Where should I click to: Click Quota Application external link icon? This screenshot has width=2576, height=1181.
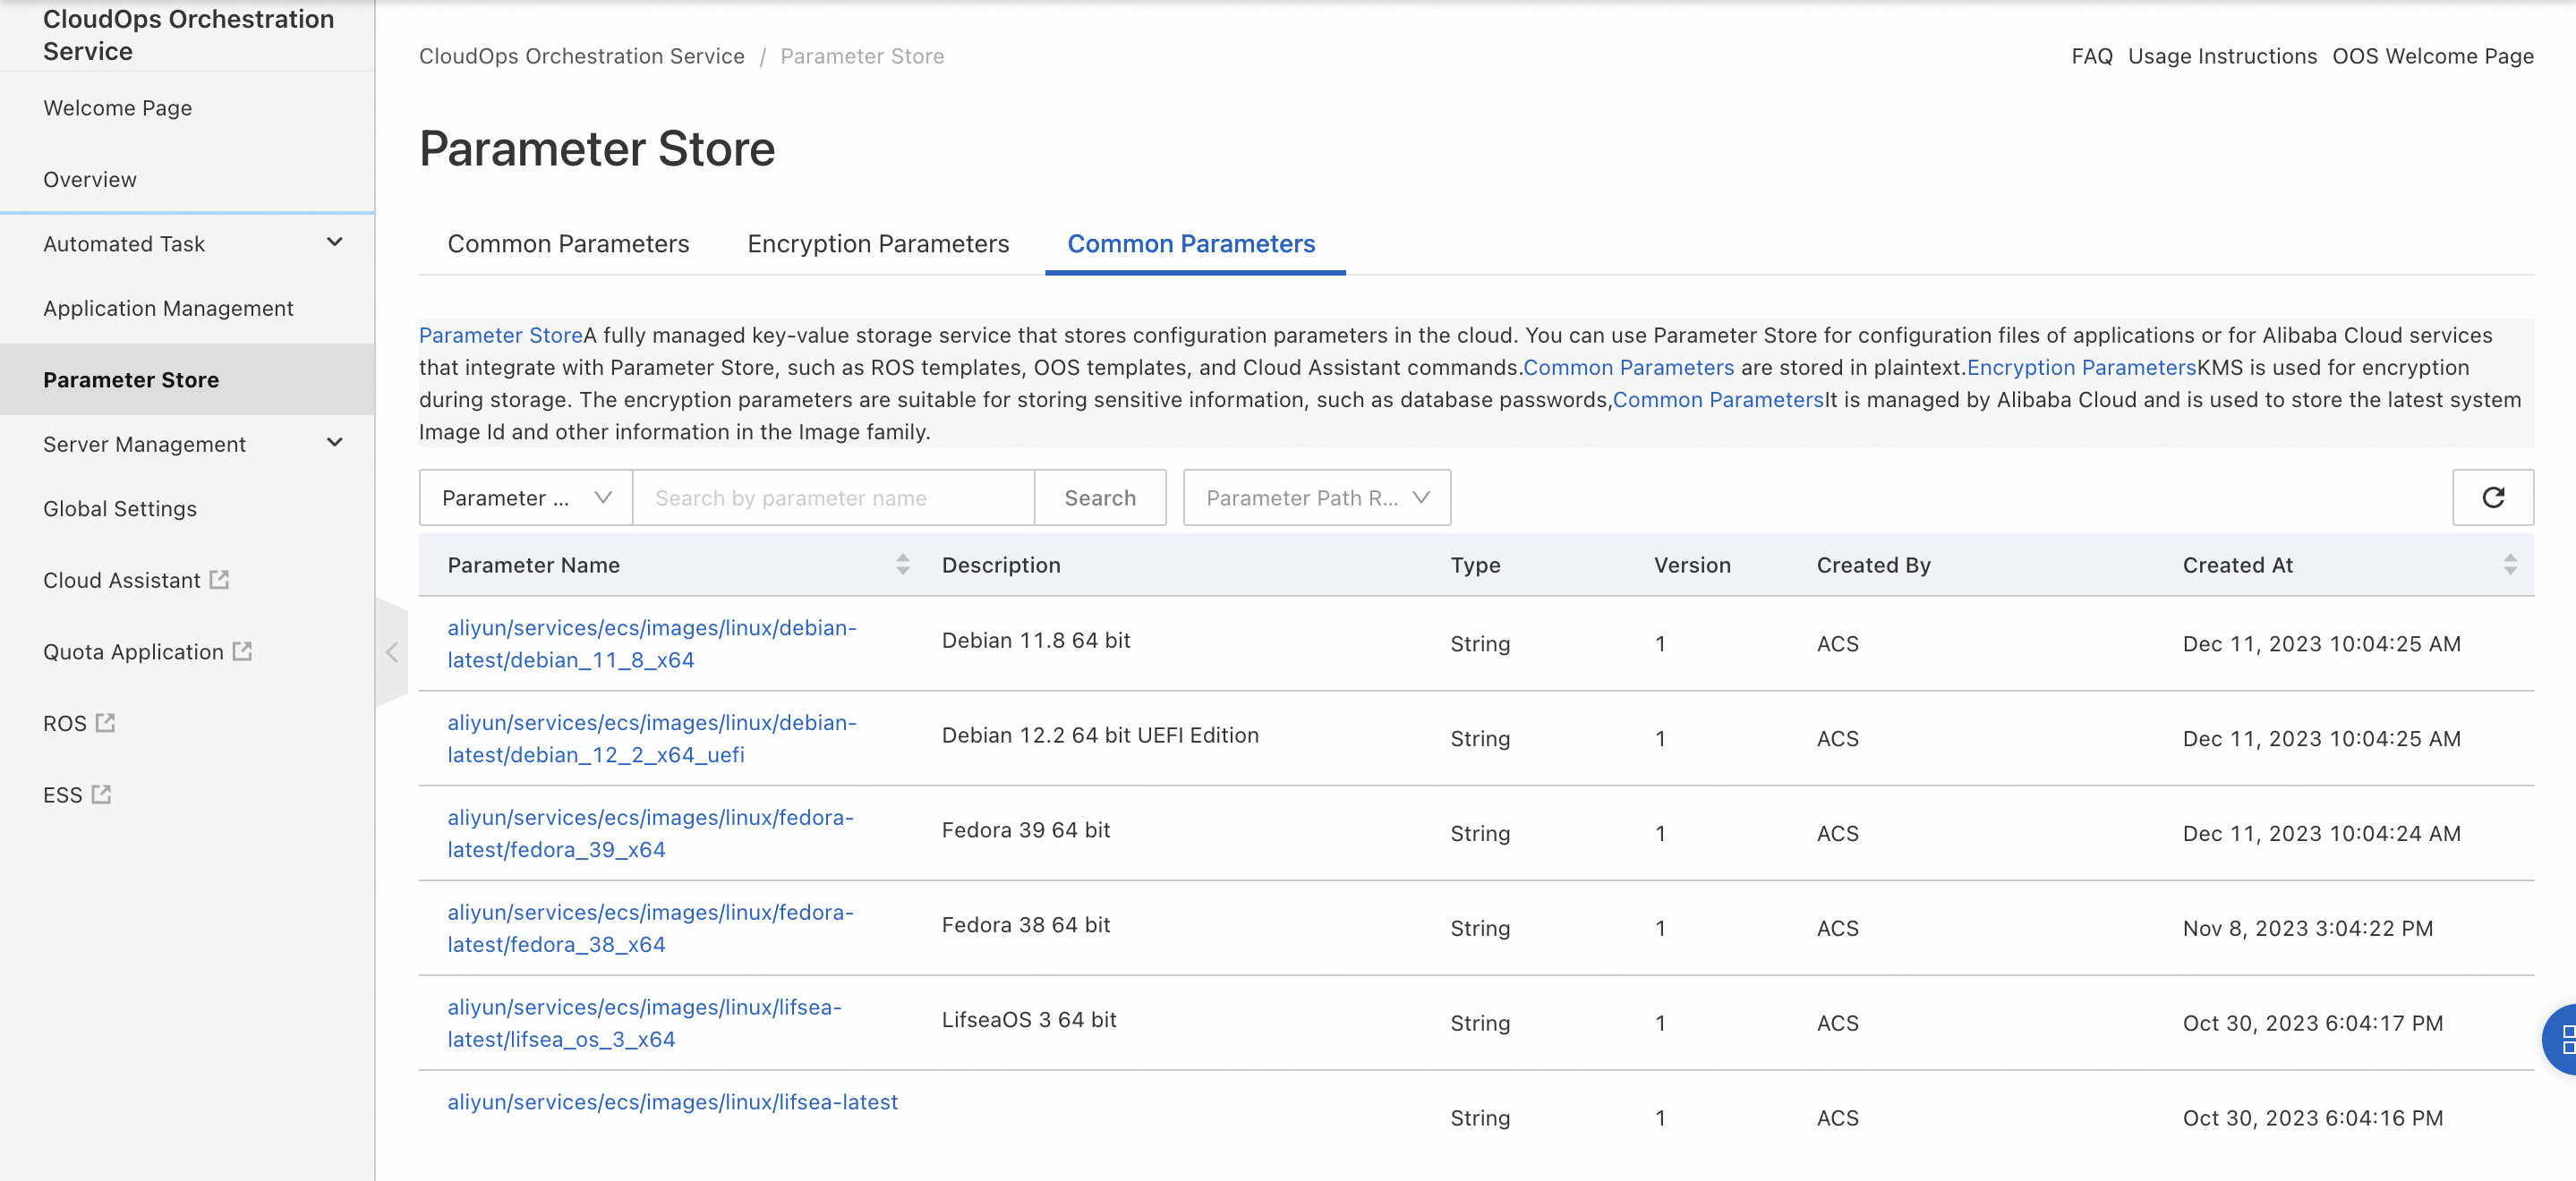click(x=242, y=651)
